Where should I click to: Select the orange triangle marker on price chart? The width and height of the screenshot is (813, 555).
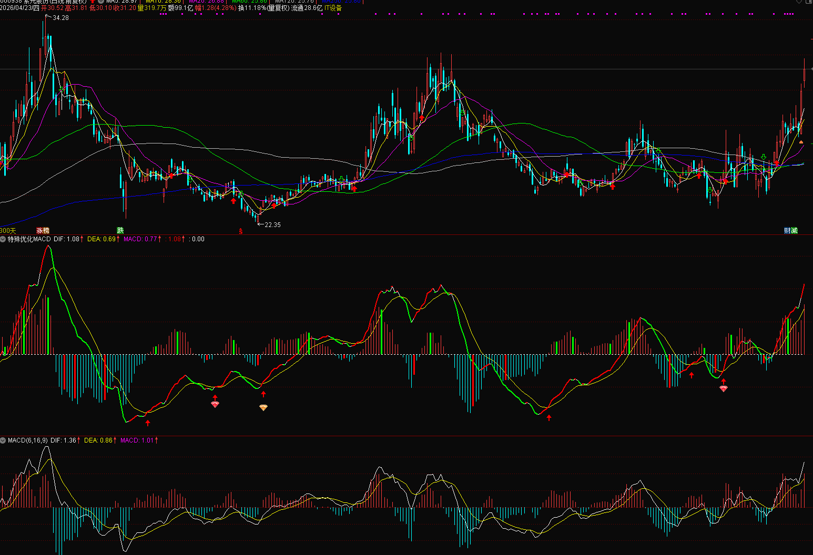coord(801,142)
